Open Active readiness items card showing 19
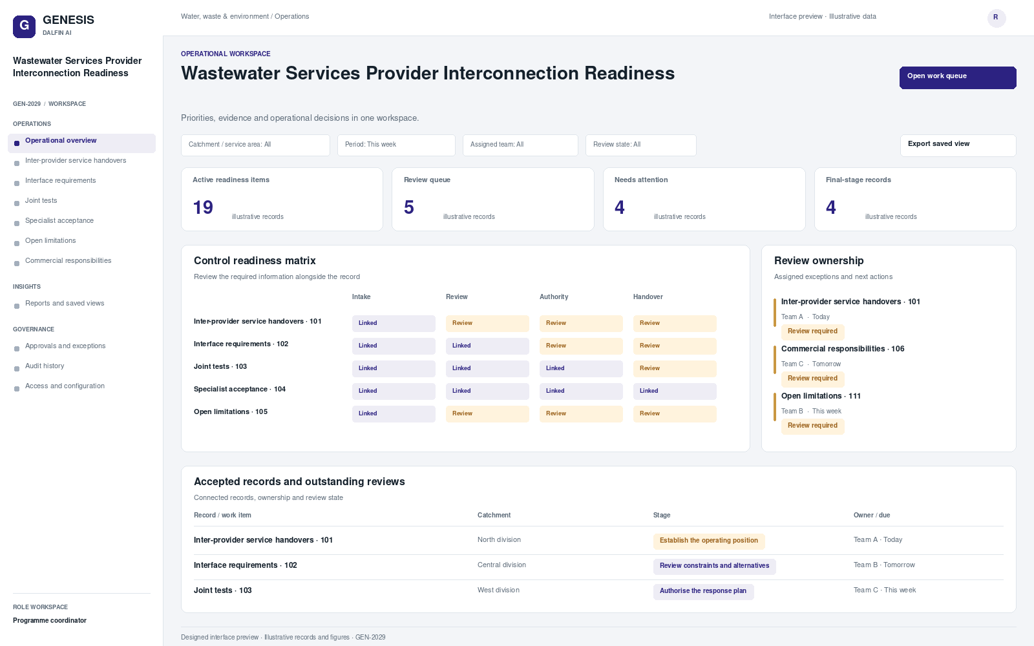 (x=282, y=199)
